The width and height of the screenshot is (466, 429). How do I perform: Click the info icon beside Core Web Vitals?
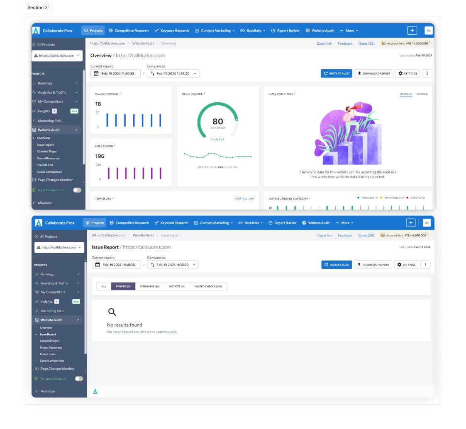tap(295, 94)
